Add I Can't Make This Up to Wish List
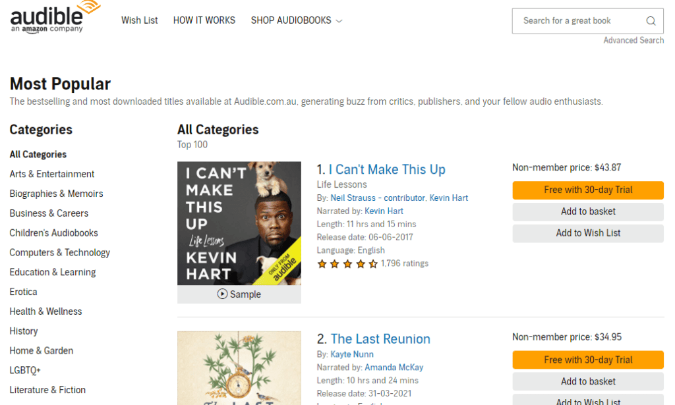The image size is (675, 405). (x=588, y=233)
